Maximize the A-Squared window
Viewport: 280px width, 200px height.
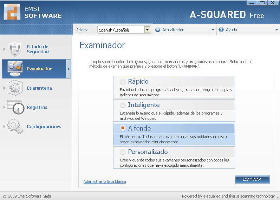tap(262, 3)
